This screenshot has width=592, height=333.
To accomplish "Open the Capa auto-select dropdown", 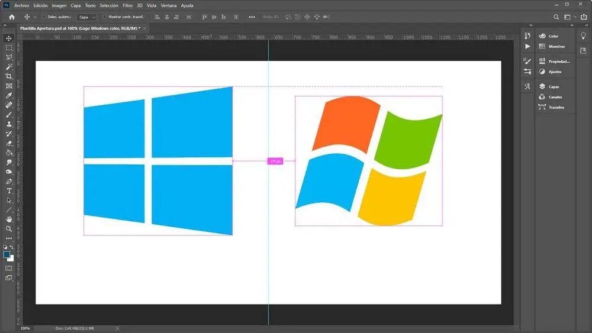I will (x=87, y=17).
